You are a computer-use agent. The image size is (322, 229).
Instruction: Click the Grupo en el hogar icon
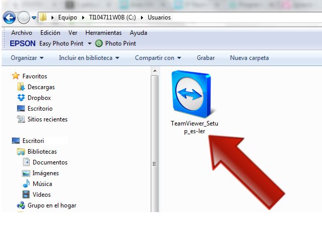coord(21,205)
